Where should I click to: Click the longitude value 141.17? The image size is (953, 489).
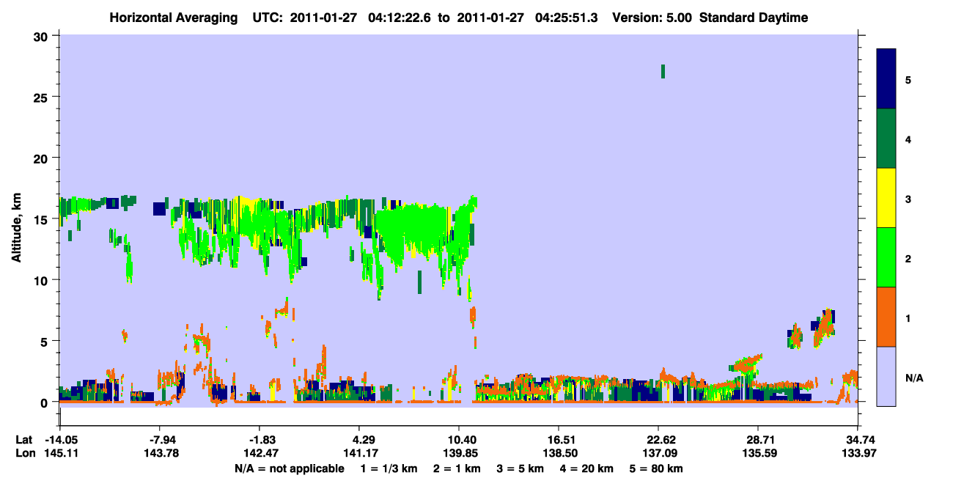point(360,454)
